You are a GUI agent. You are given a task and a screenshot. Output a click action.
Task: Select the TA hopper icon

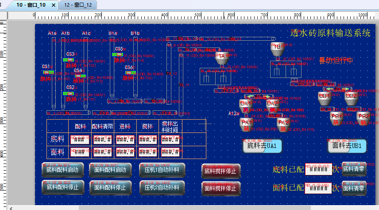[222, 57]
